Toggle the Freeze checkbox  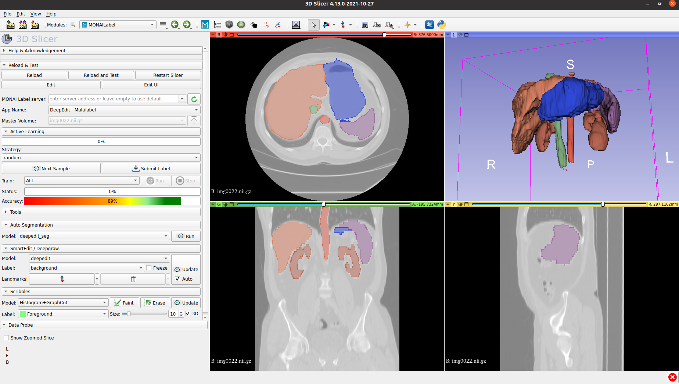[x=149, y=268]
